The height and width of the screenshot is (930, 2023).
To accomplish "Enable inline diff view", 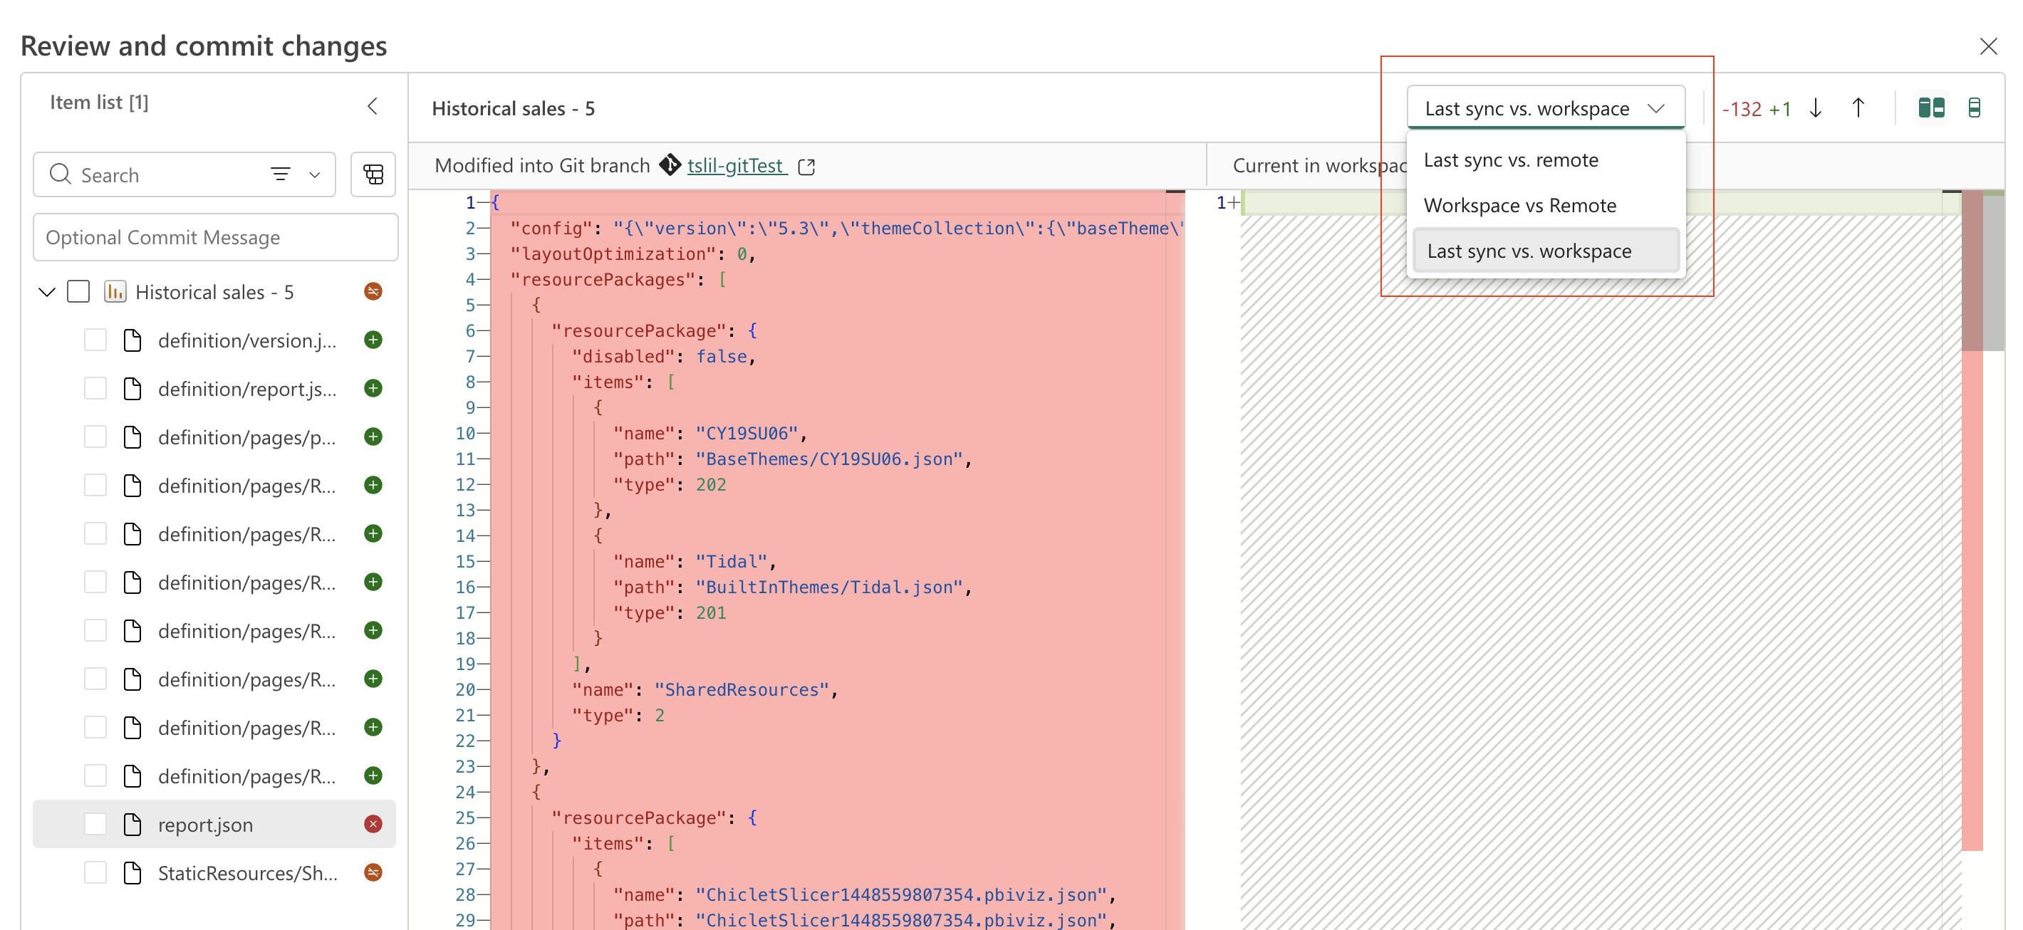I will pos(1975,108).
